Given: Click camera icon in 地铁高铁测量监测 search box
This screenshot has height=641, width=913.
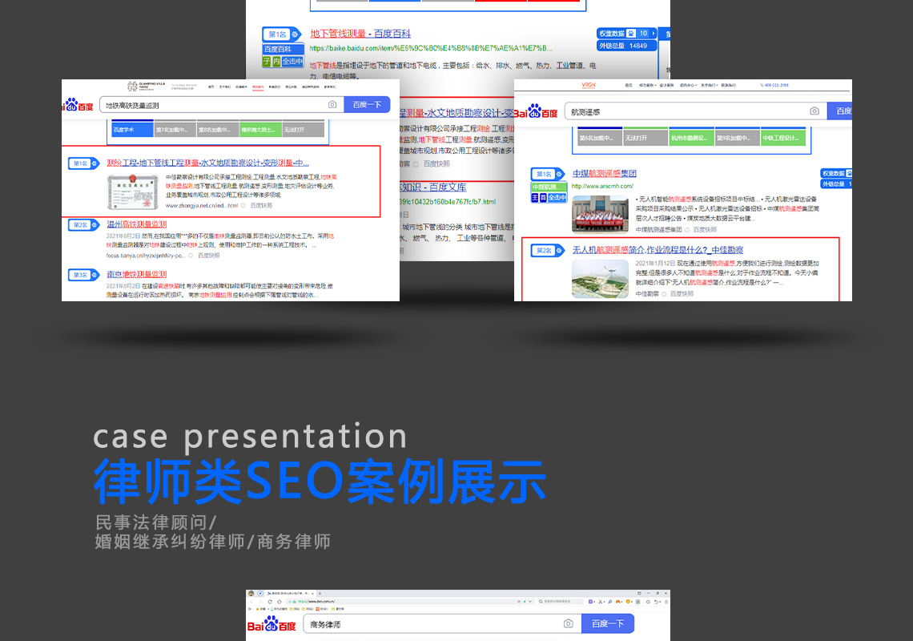Looking at the screenshot, I should [x=332, y=105].
